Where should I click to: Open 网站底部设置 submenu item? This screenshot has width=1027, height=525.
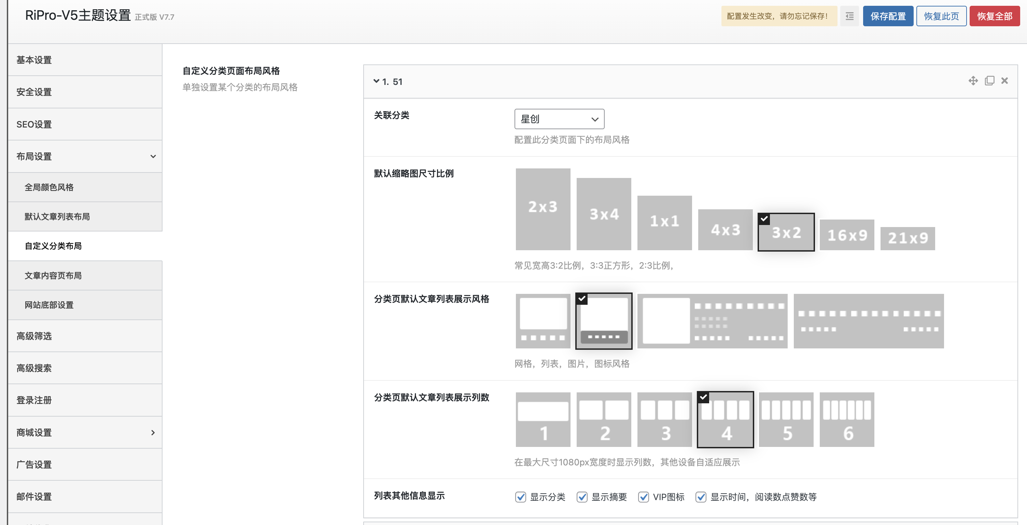85,305
